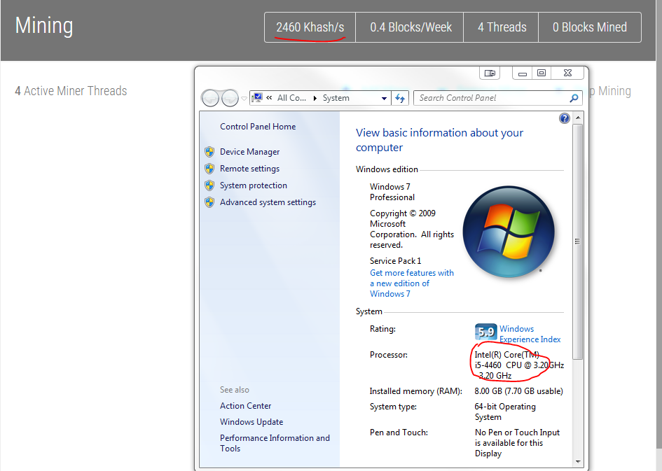Click the System breadcrumb segment
This screenshot has height=471, width=662.
336,98
